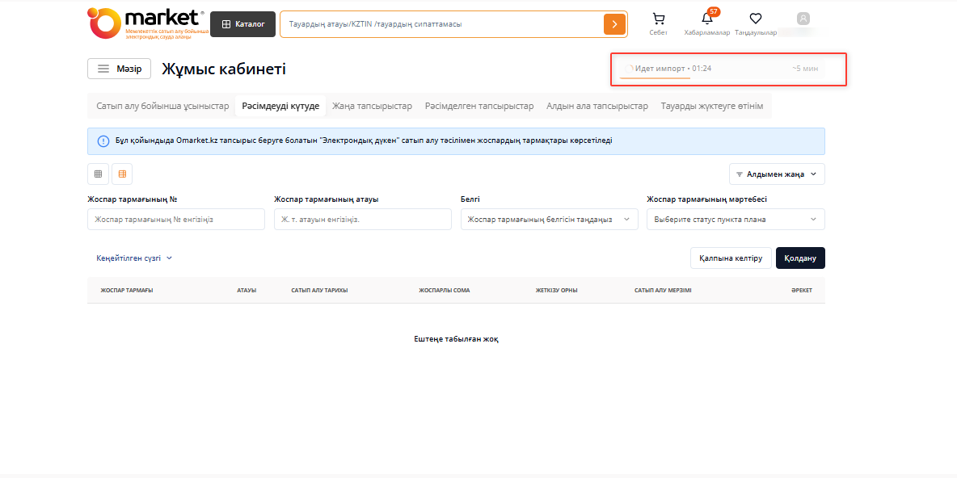
Task: Open the Жаңа тапсырыстар tab
Action: [373, 106]
